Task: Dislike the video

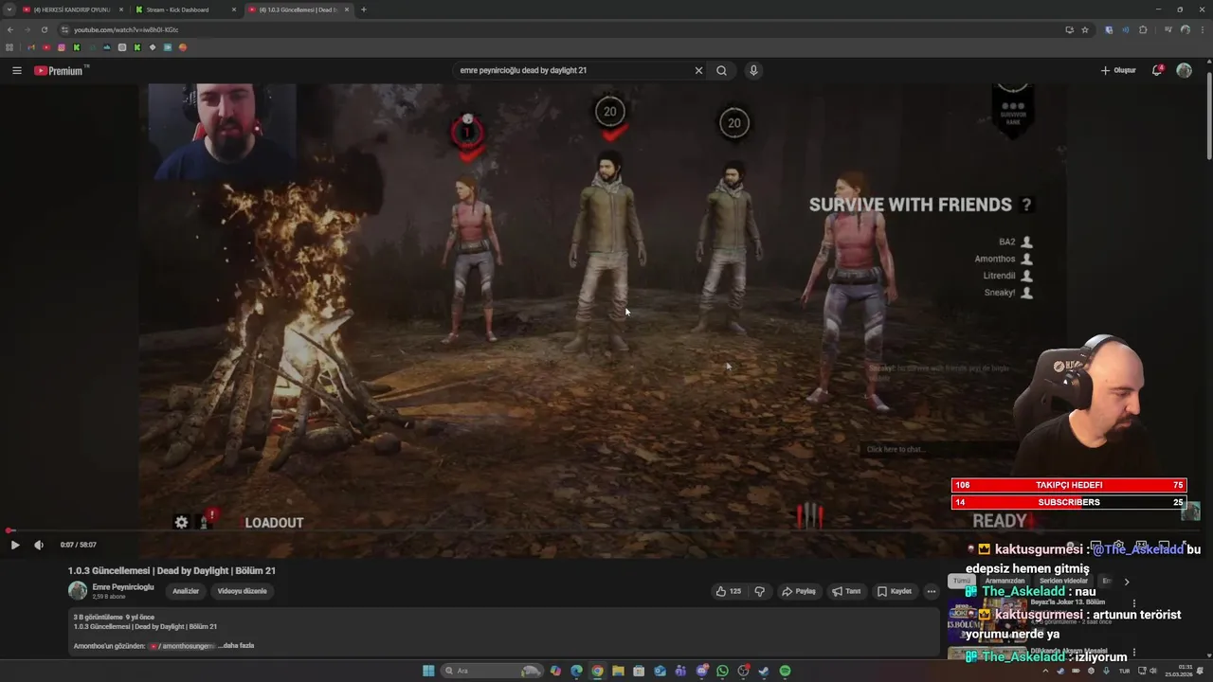Action: click(759, 591)
